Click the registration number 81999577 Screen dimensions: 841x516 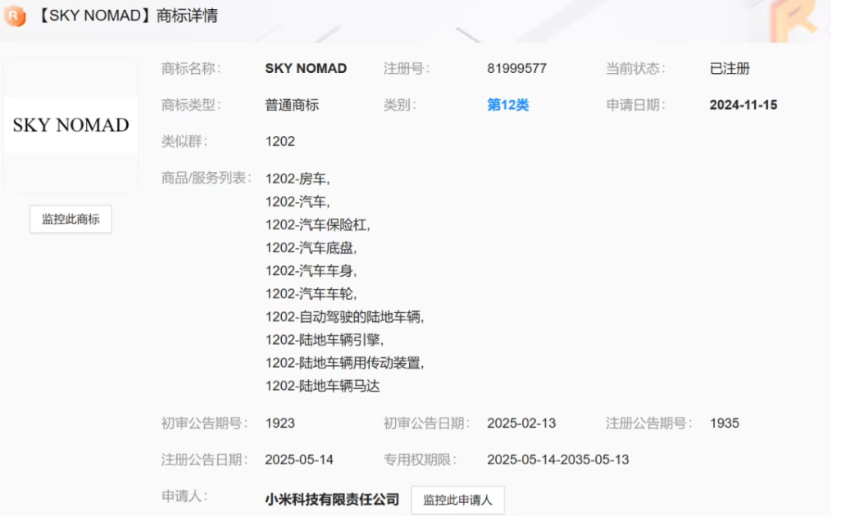517,69
